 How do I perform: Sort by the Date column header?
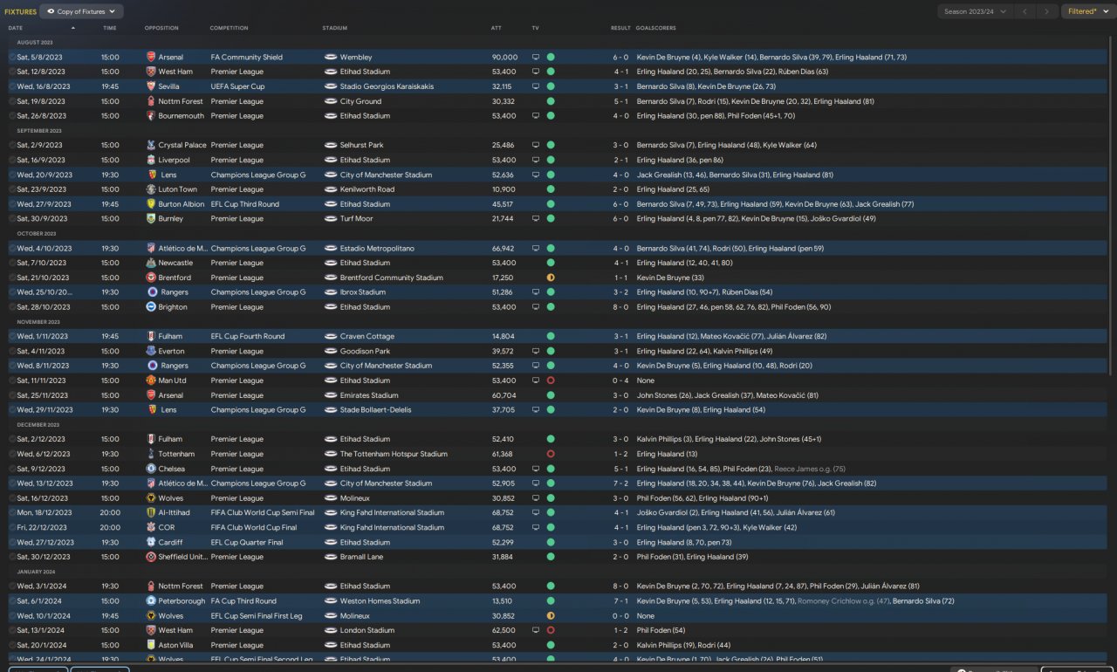pyautogui.click(x=16, y=28)
